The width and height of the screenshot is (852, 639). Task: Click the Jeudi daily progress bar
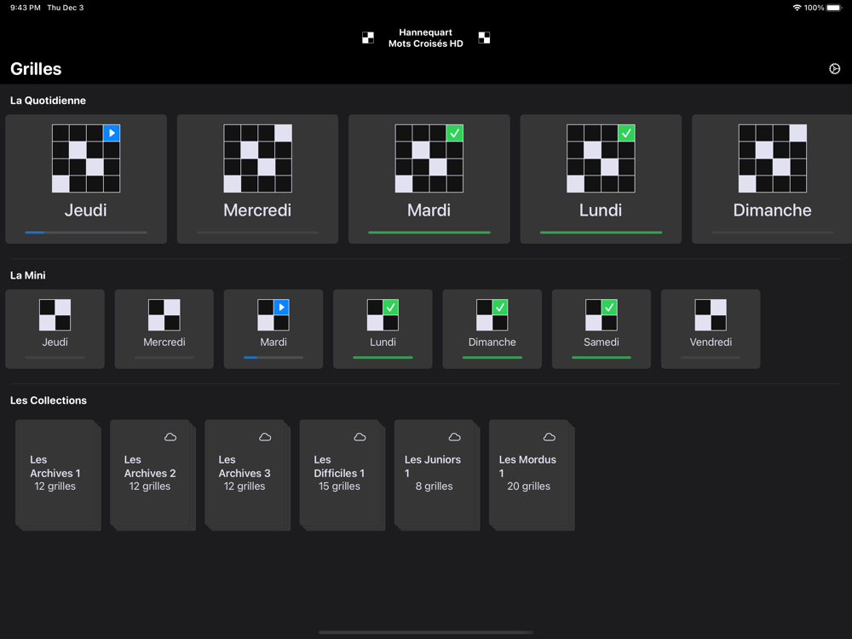tap(86, 233)
